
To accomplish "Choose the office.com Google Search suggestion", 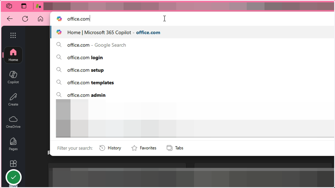I will click(x=192, y=45).
